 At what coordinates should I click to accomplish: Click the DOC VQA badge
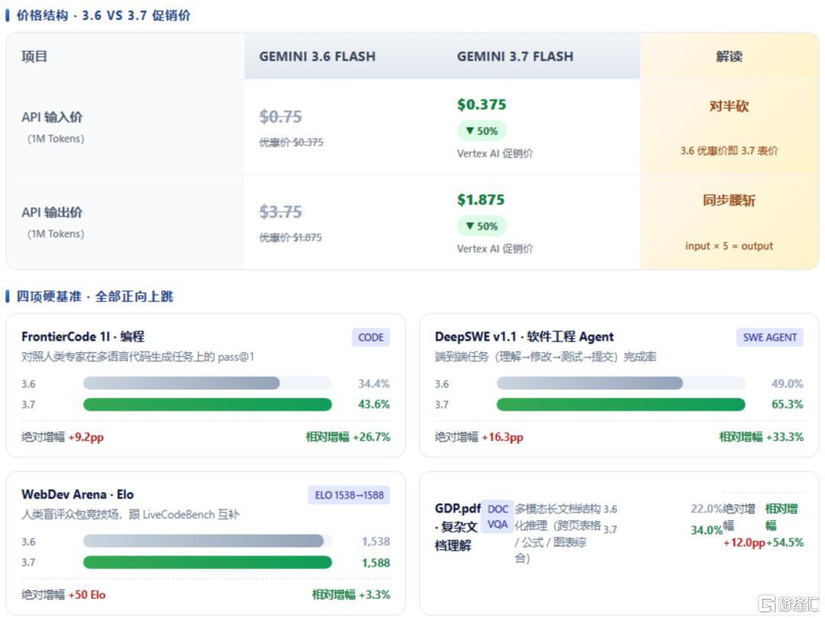[x=497, y=516]
